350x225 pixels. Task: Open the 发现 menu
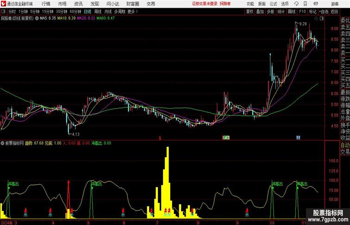tap(94, 4)
